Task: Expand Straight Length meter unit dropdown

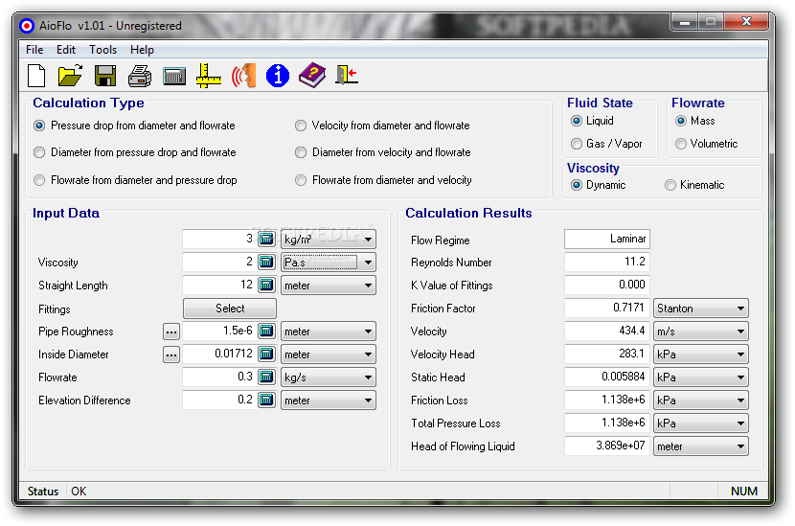Action: point(329,286)
